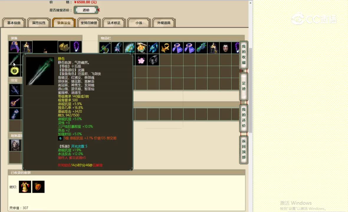Click the 等级需求 140级或3转 line
348x212 pixels.
pos(73,96)
